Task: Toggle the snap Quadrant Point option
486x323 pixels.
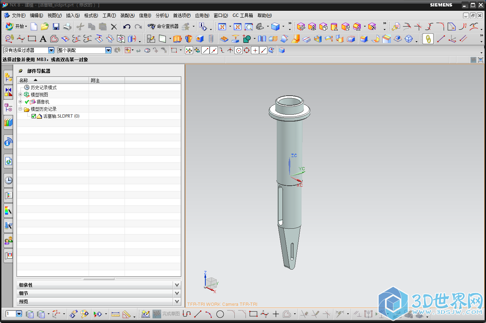Action: tap(247, 51)
